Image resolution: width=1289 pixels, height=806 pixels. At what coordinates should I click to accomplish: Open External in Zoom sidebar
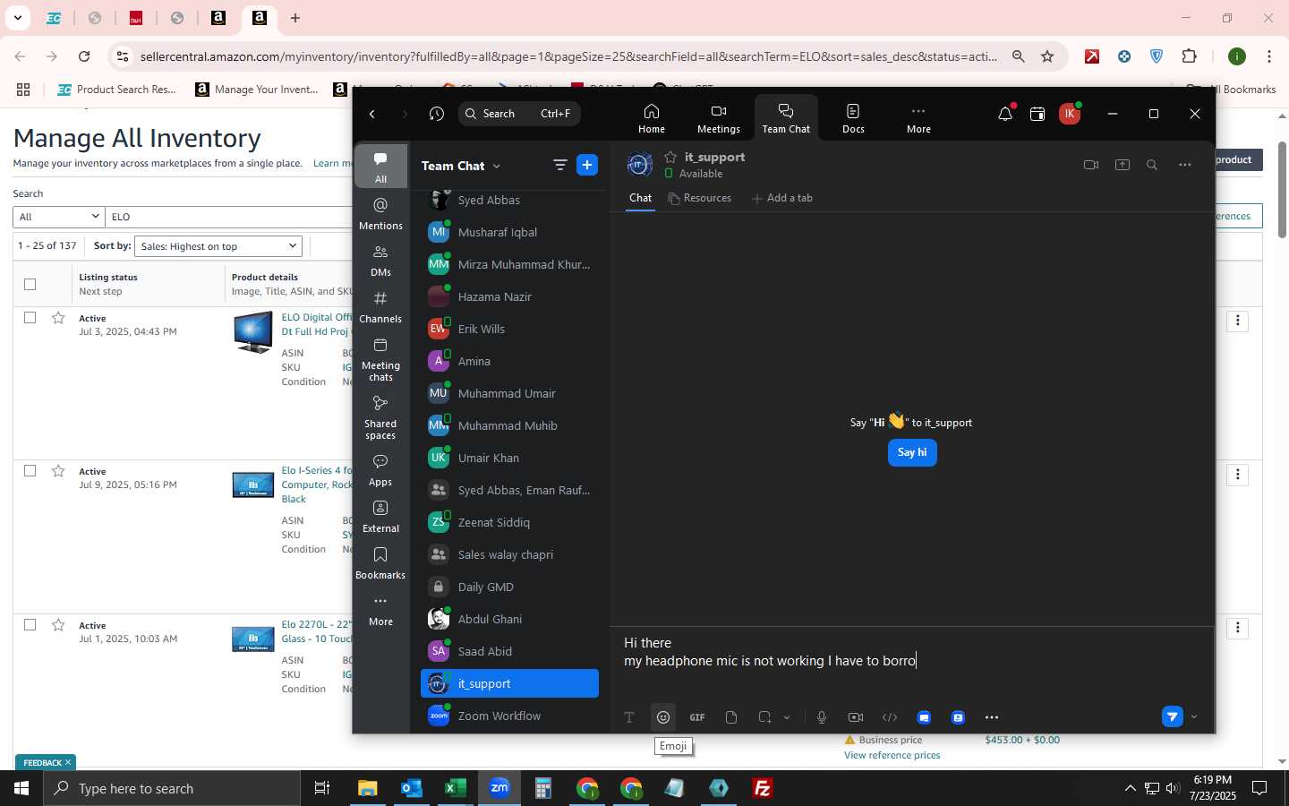(380, 517)
